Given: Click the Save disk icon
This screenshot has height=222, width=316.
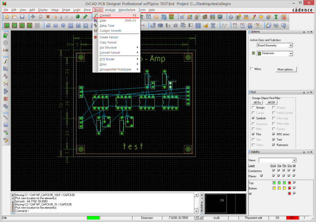Looking at the screenshot, I should pyautogui.click(x=22, y=17).
